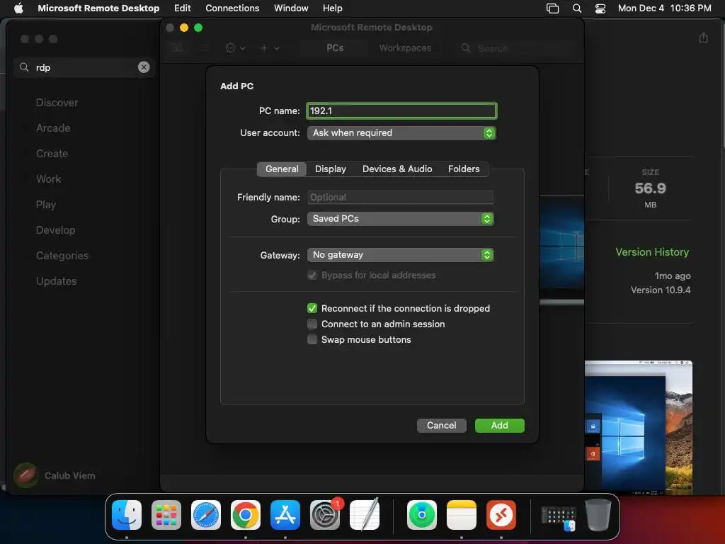Switch to Devices & Audio tab
Viewport: 725px width, 544px height.
[396, 169]
